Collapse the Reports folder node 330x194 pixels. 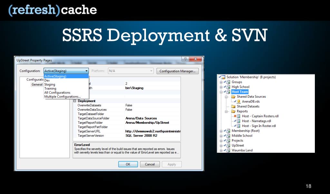click(226, 112)
